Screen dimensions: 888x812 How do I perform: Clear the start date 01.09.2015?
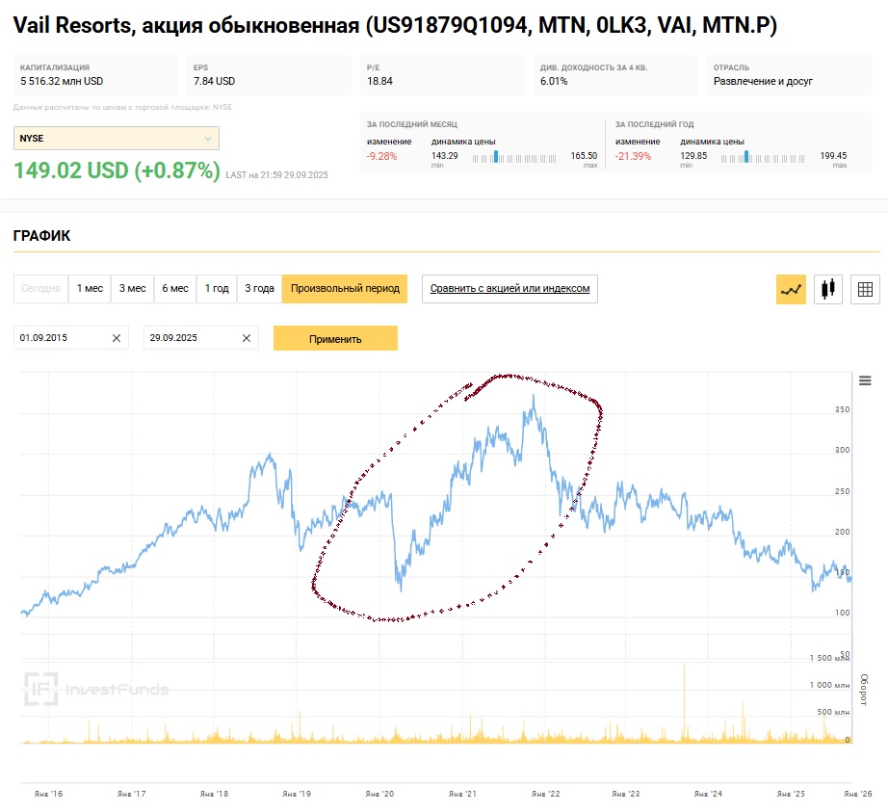(x=117, y=338)
